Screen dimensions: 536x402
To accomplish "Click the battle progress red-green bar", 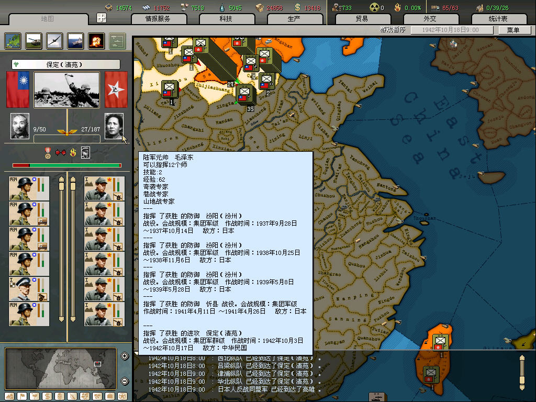I will (67, 165).
